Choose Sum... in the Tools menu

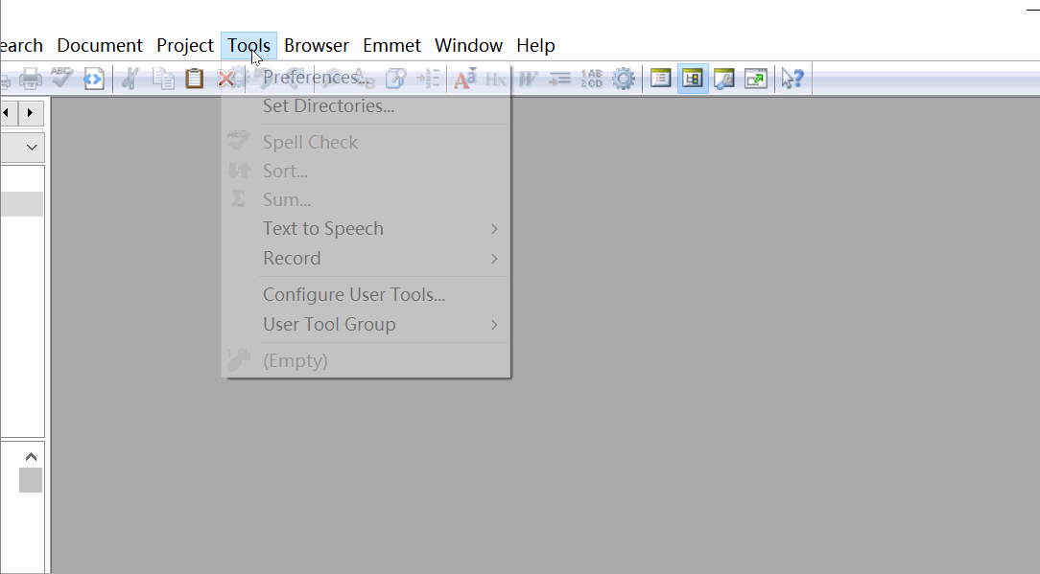(x=366, y=199)
